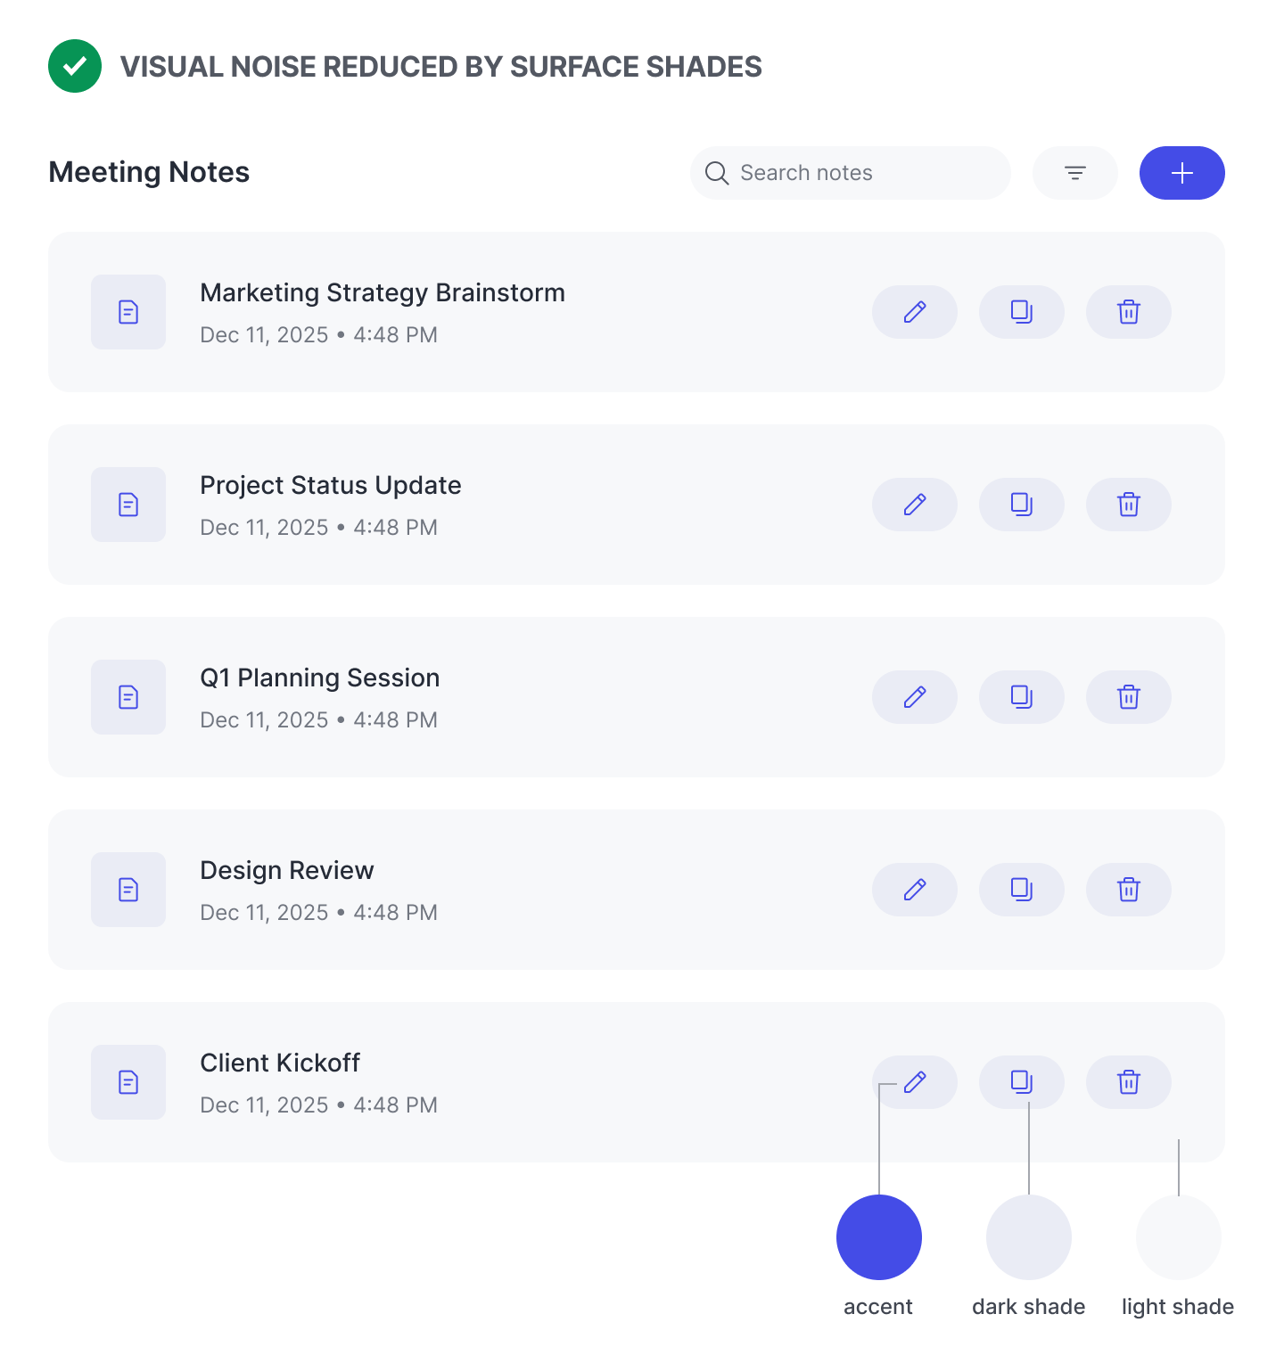This screenshot has width=1284, height=1355.
Task: Duplicate the Design Review note
Action: [1021, 890]
